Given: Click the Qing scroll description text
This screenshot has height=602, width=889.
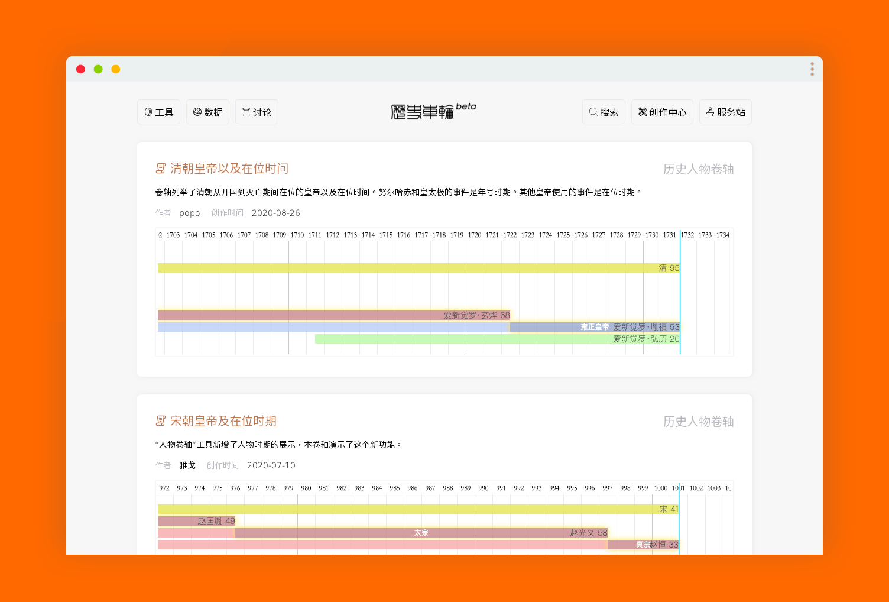Looking at the screenshot, I should 398,192.
